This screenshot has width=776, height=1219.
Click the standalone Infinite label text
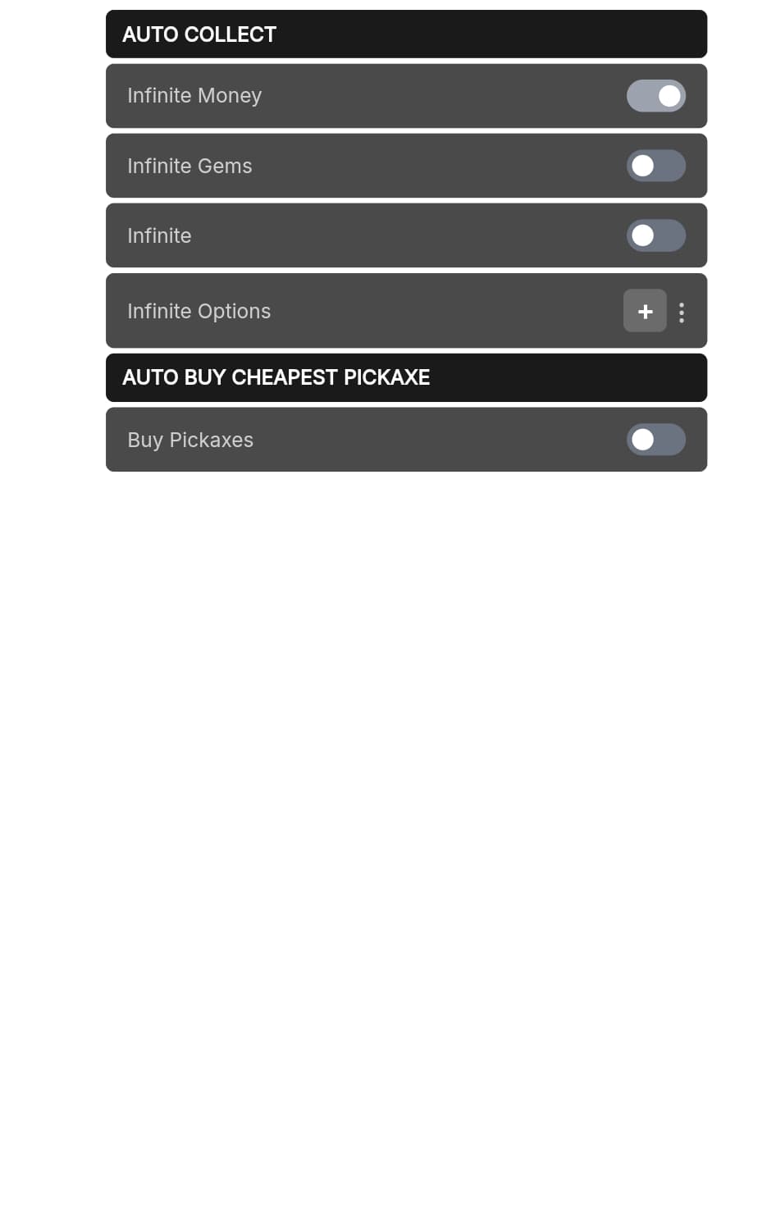159,235
